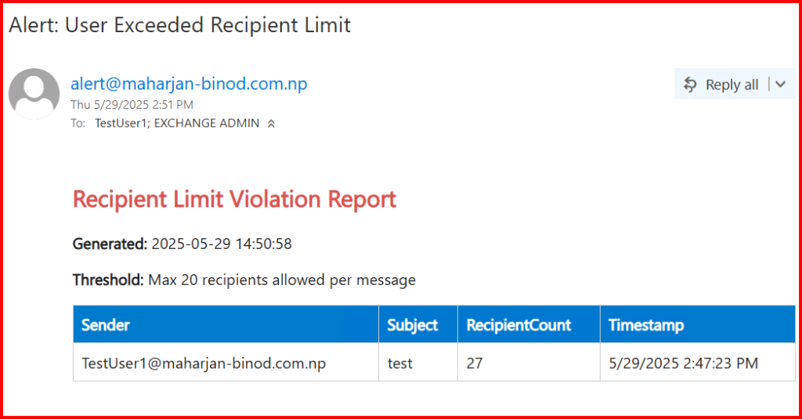Open the dropdown arrow beside Reply all
802x419 pixels.
tap(780, 85)
